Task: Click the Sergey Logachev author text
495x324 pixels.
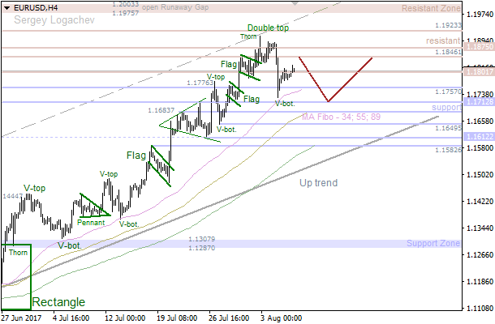Action: [47, 19]
